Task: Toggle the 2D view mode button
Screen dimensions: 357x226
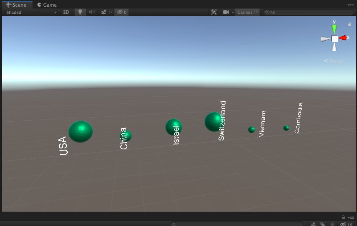Action: pos(66,12)
